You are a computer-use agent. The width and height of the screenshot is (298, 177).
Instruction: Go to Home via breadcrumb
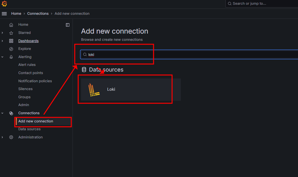16,14
